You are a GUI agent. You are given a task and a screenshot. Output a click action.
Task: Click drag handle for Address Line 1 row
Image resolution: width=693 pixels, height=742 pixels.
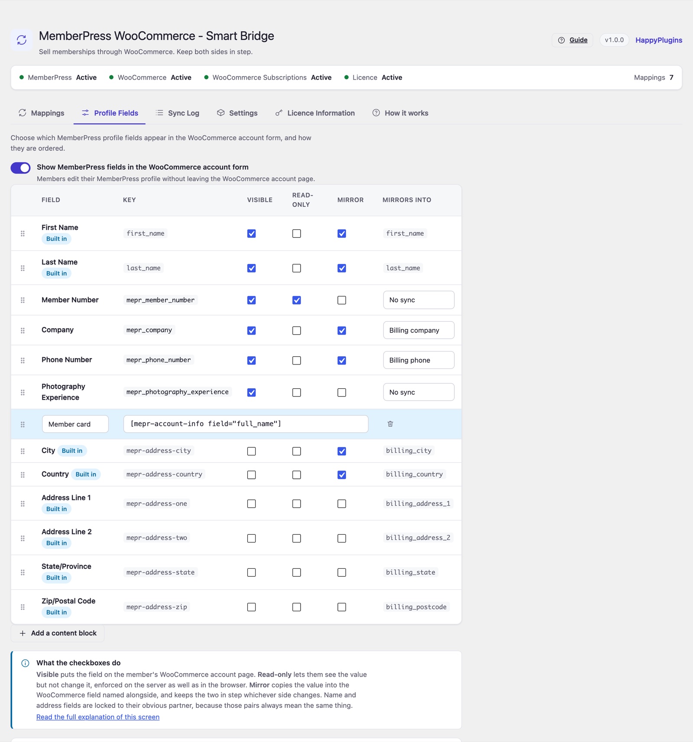(x=23, y=503)
